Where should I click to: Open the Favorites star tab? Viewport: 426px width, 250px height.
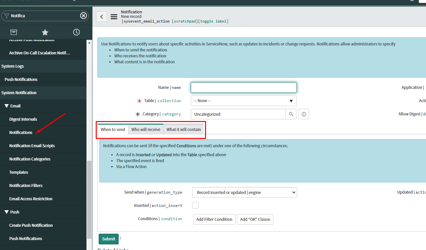coord(45,32)
